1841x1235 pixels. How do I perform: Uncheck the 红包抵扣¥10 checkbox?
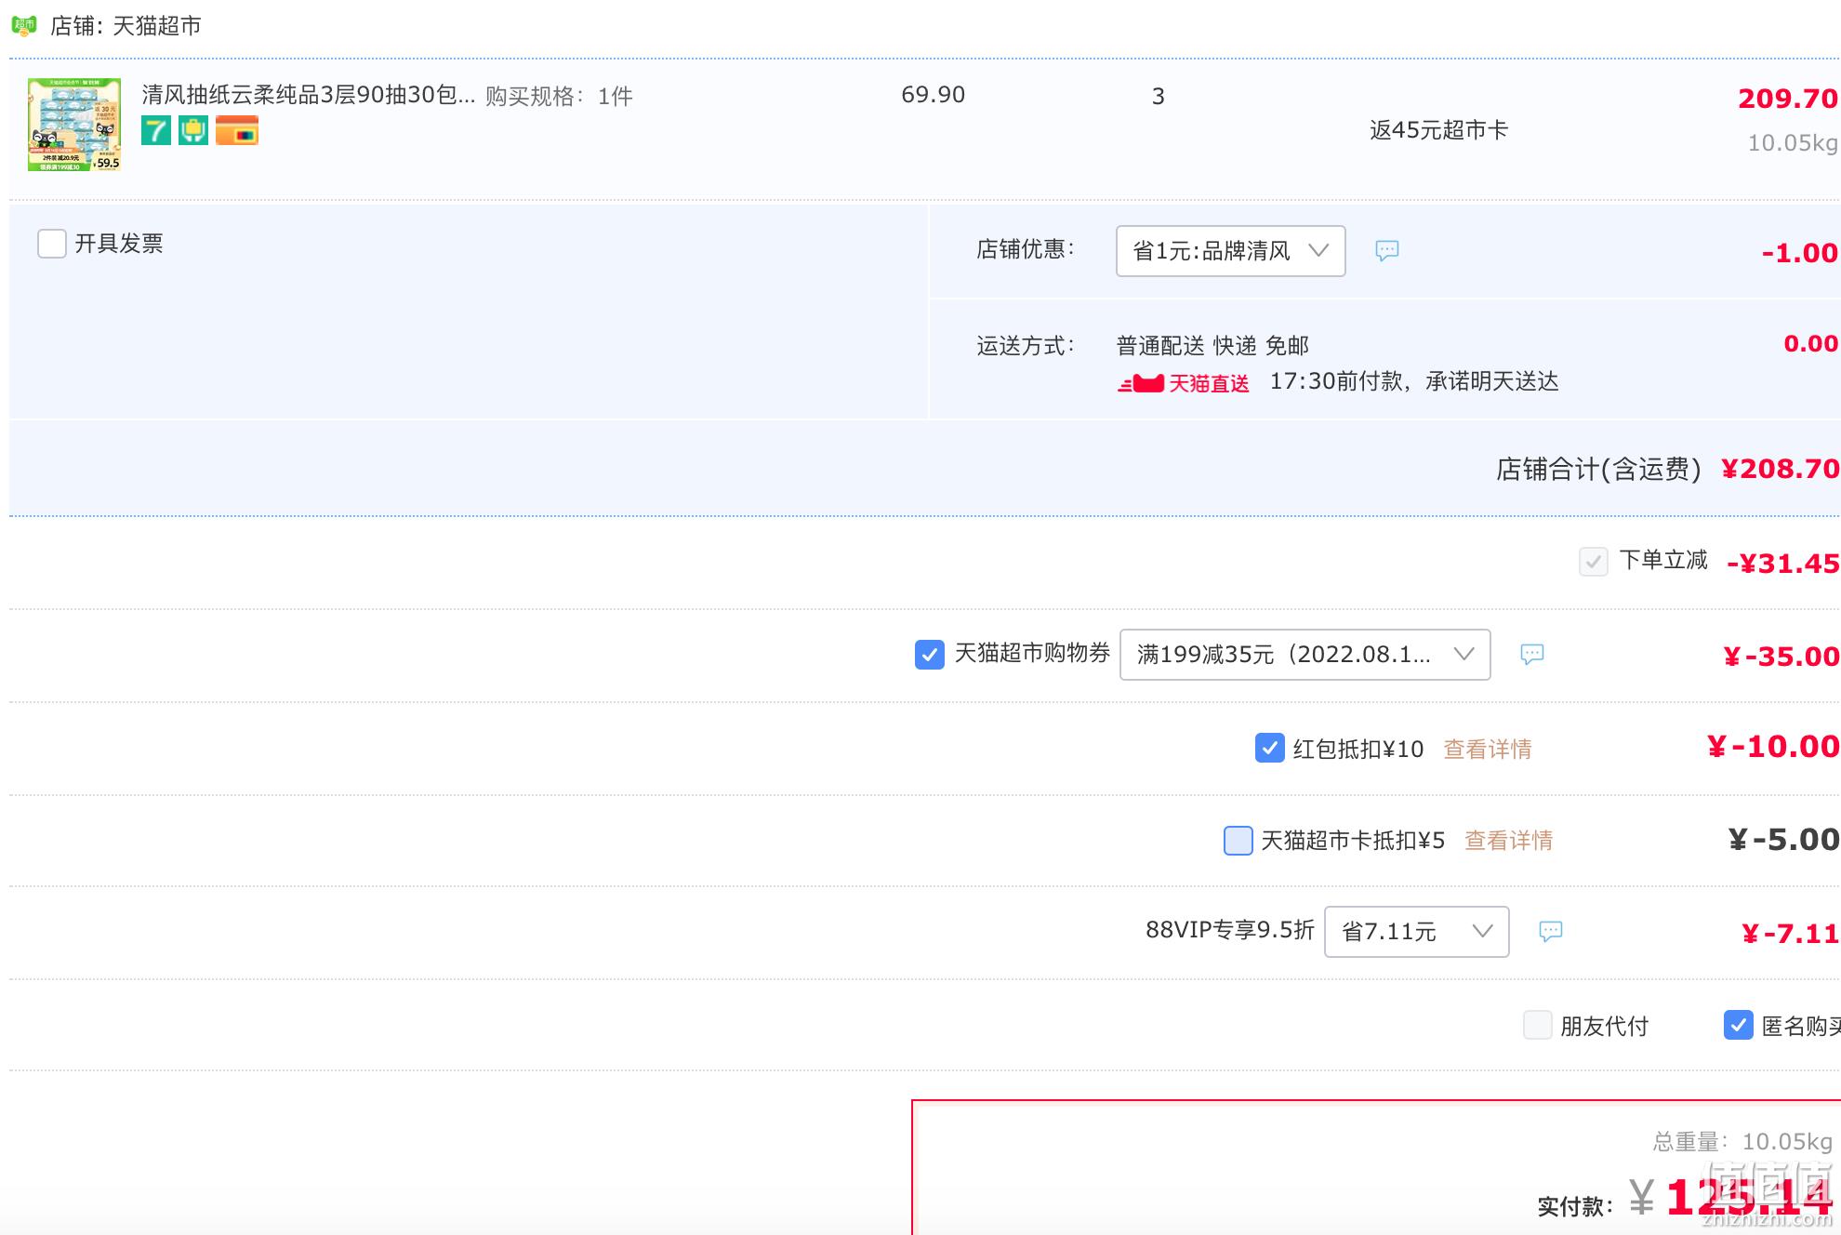point(1270,748)
